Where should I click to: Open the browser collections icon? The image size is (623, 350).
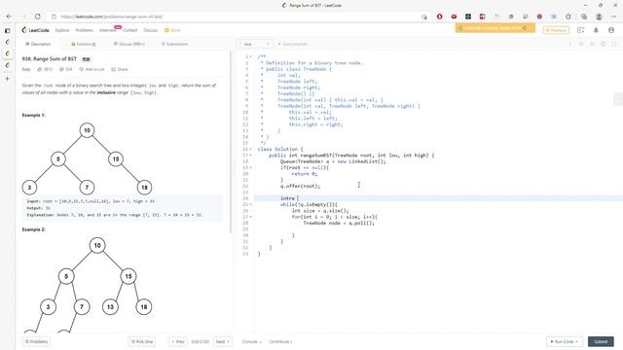pyautogui.click(x=584, y=17)
